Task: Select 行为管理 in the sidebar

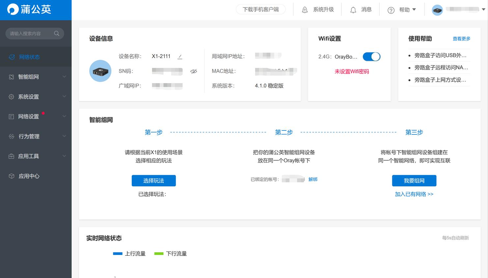Action: (x=29, y=136)
